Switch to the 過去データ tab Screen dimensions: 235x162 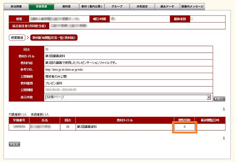point(167,6)
